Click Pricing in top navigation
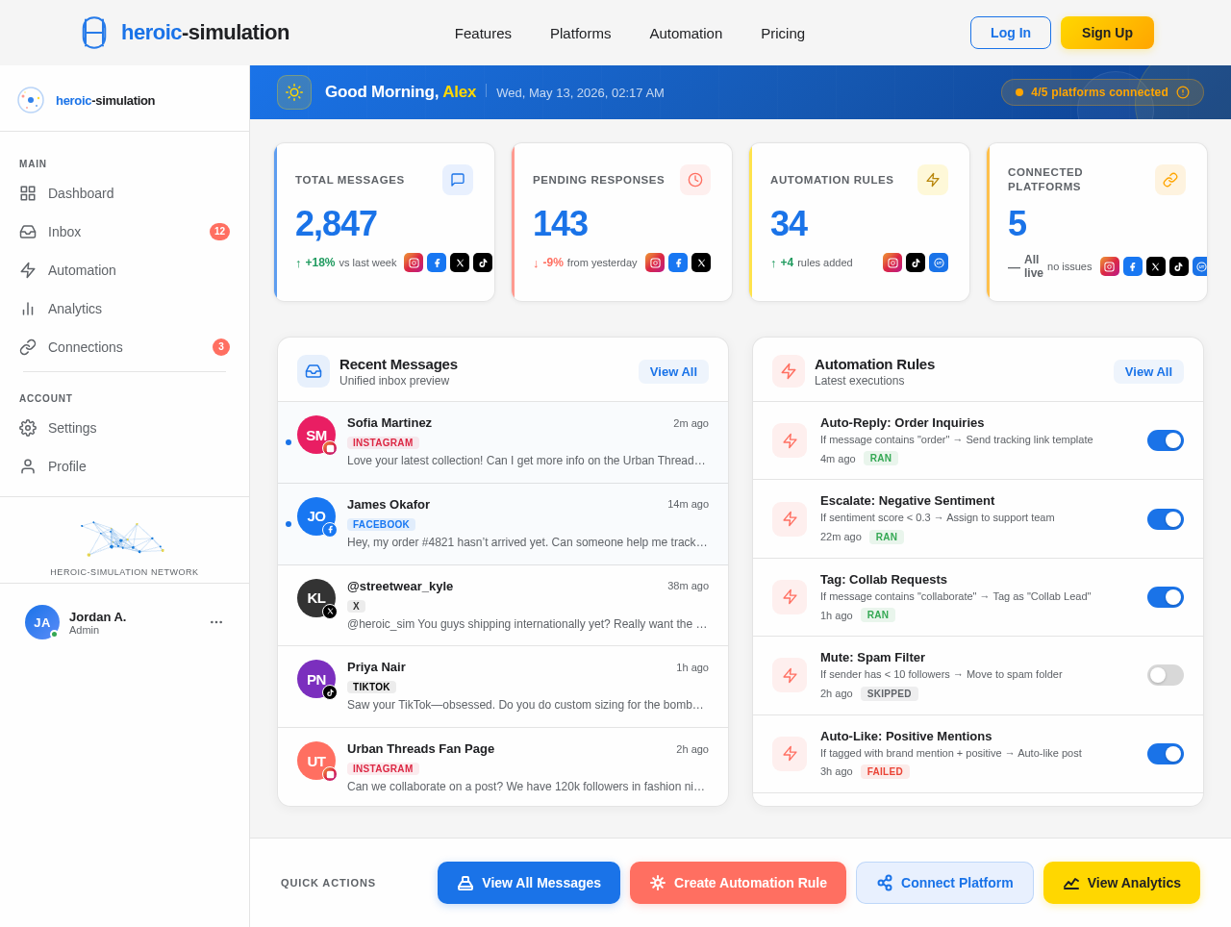Viewport: 1231px width, 927px height. coord(783,33)
